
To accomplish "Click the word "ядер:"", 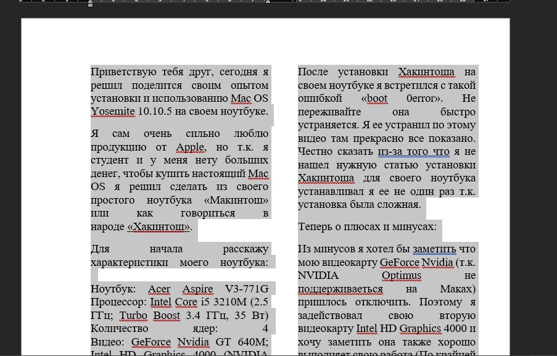I will (x=205, y=329).
